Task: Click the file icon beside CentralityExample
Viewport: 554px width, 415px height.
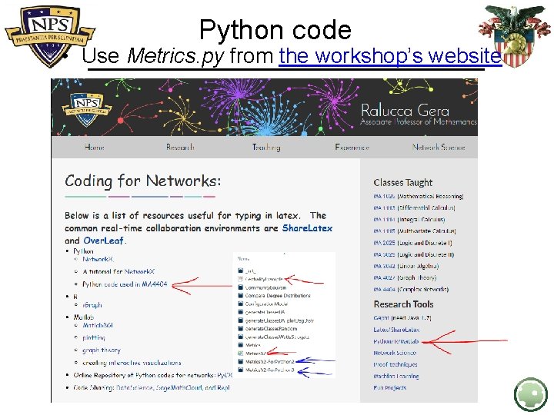Action: click(241, 279)
